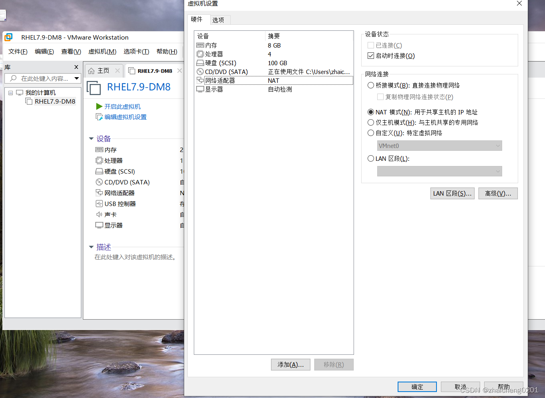Click the memory icon in the VMware main window devices
This screenshot has width=545, height=398.
[x=99, y=150]
